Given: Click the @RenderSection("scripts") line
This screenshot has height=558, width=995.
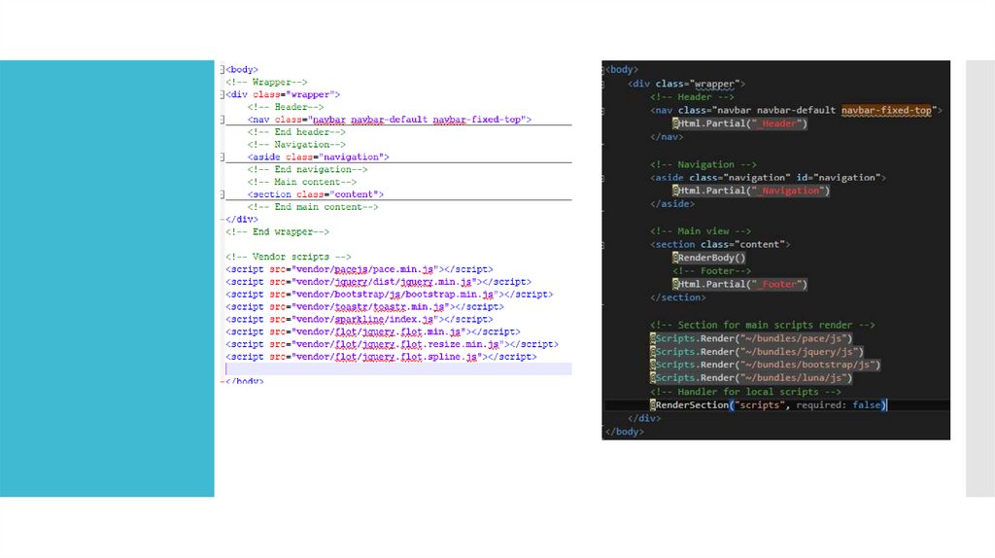Looking at the screenshot, I should pos(769,405).
